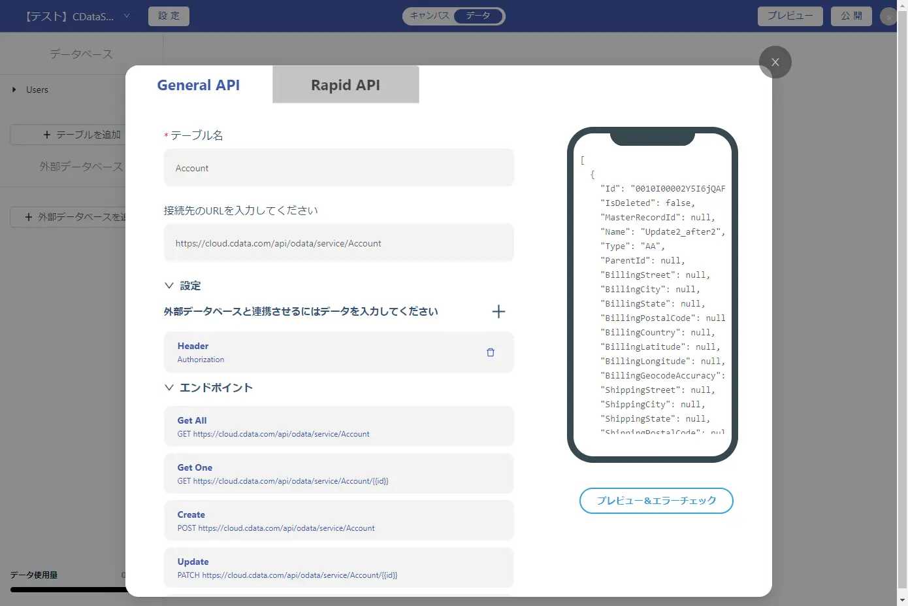Open the Get All endpoint entry

coord(339,427)
